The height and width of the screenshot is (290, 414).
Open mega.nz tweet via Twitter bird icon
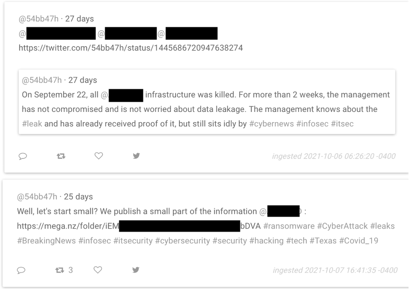tap(136, 270)
